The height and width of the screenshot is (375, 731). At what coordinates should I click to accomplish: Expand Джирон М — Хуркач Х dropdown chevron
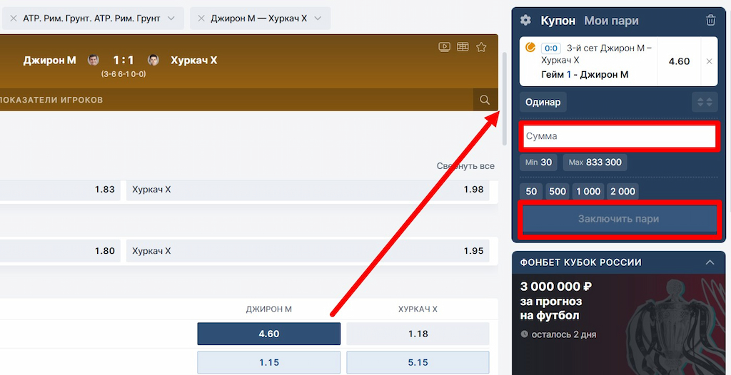318,18
